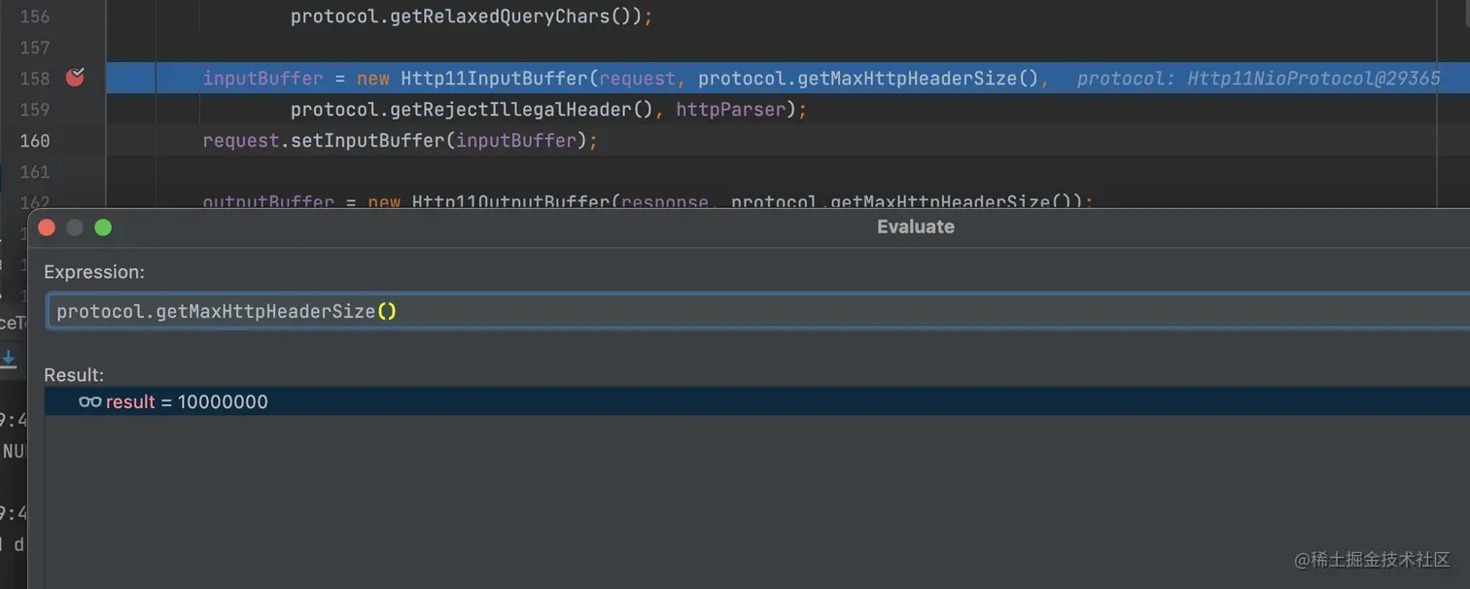Viewport: 1470px width, 589px height.
Task: Click the glasses watch icon beside result
Action: click(90, 401)
